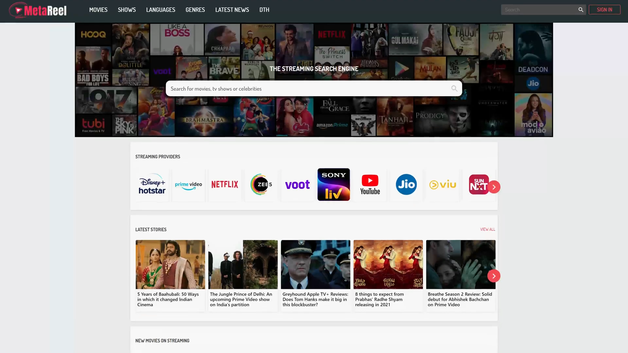This screenshot has height=353, width=628.
Task: Read '8 things to expect' Radhe Shyam headline
Action: (379, 299)
